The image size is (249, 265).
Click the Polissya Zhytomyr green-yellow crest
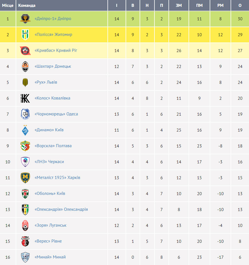pyautogui.click(x=25, y=35)
